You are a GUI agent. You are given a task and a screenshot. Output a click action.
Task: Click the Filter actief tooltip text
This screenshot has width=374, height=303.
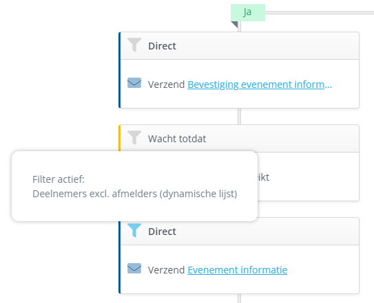pyautogui.click(x=59, y=179)
